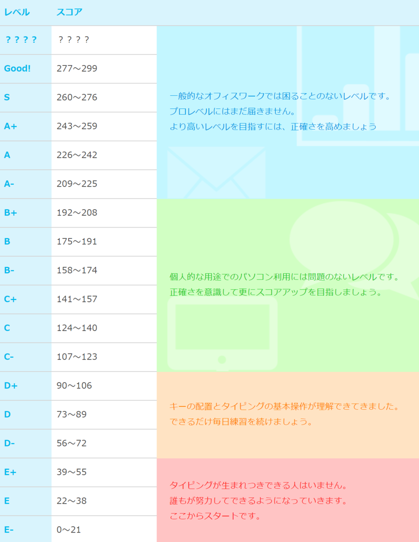Click the score 0～21 cell

pos(104,529)
